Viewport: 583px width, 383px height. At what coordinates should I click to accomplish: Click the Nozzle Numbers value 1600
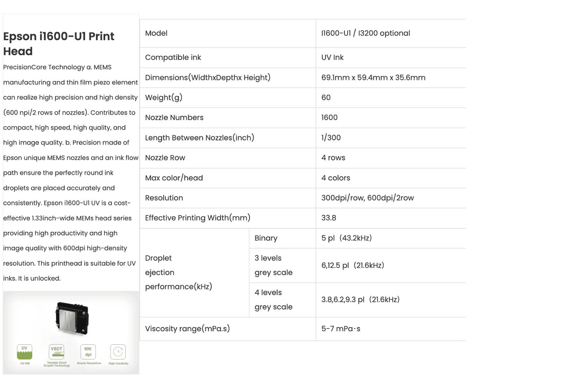(329, 118)
